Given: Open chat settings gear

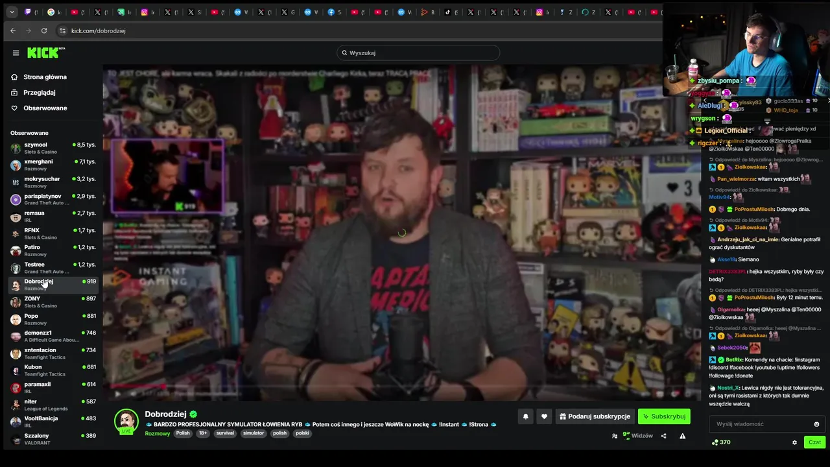Looking at the screenshot, I should coord(794,442).
